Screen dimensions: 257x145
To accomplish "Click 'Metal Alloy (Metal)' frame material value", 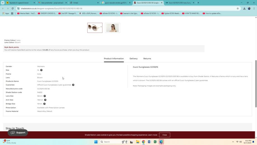I will (x=44, y=111).
